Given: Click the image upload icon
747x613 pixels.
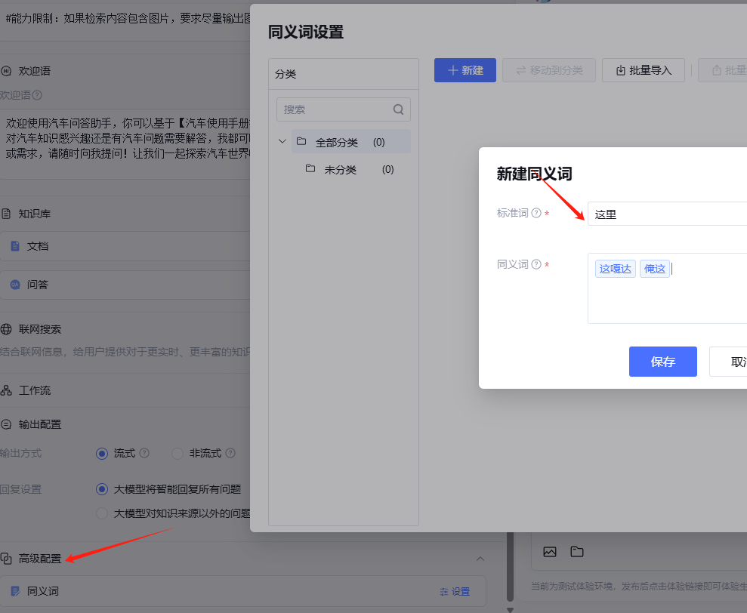Looking at the screenshot, I should [x=550, y=552].
